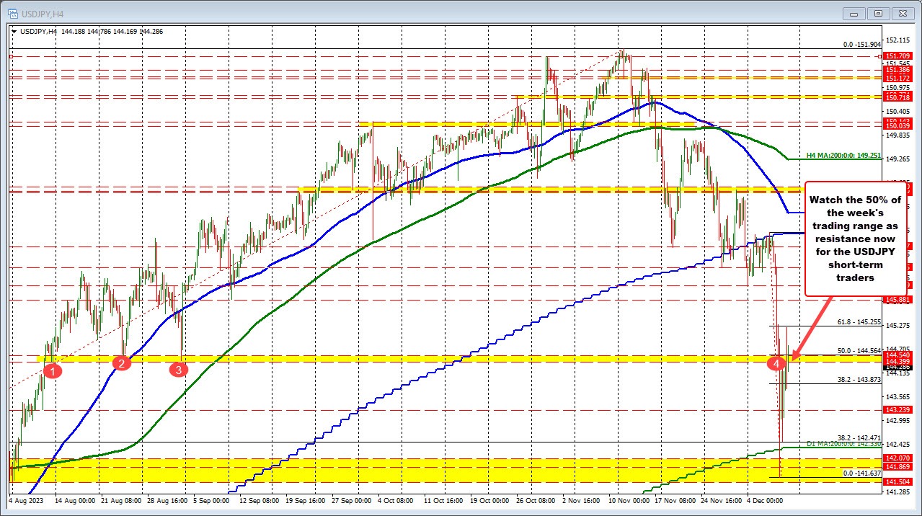922x516 pixels.
Task: Click the red circled marker labeled 4
Action: [x=776, y=364]
